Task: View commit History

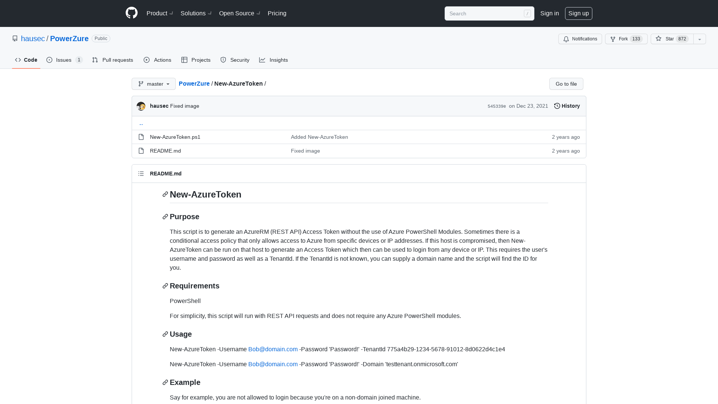Action: click(x=567, y=106)
